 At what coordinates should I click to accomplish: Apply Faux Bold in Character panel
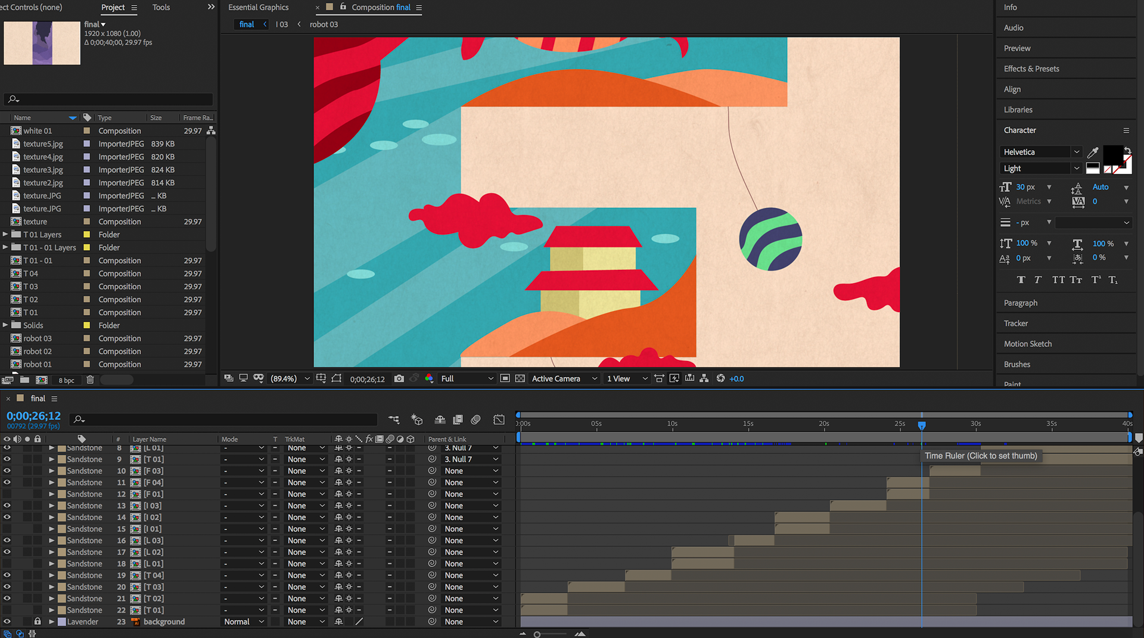click(1021, 280)
